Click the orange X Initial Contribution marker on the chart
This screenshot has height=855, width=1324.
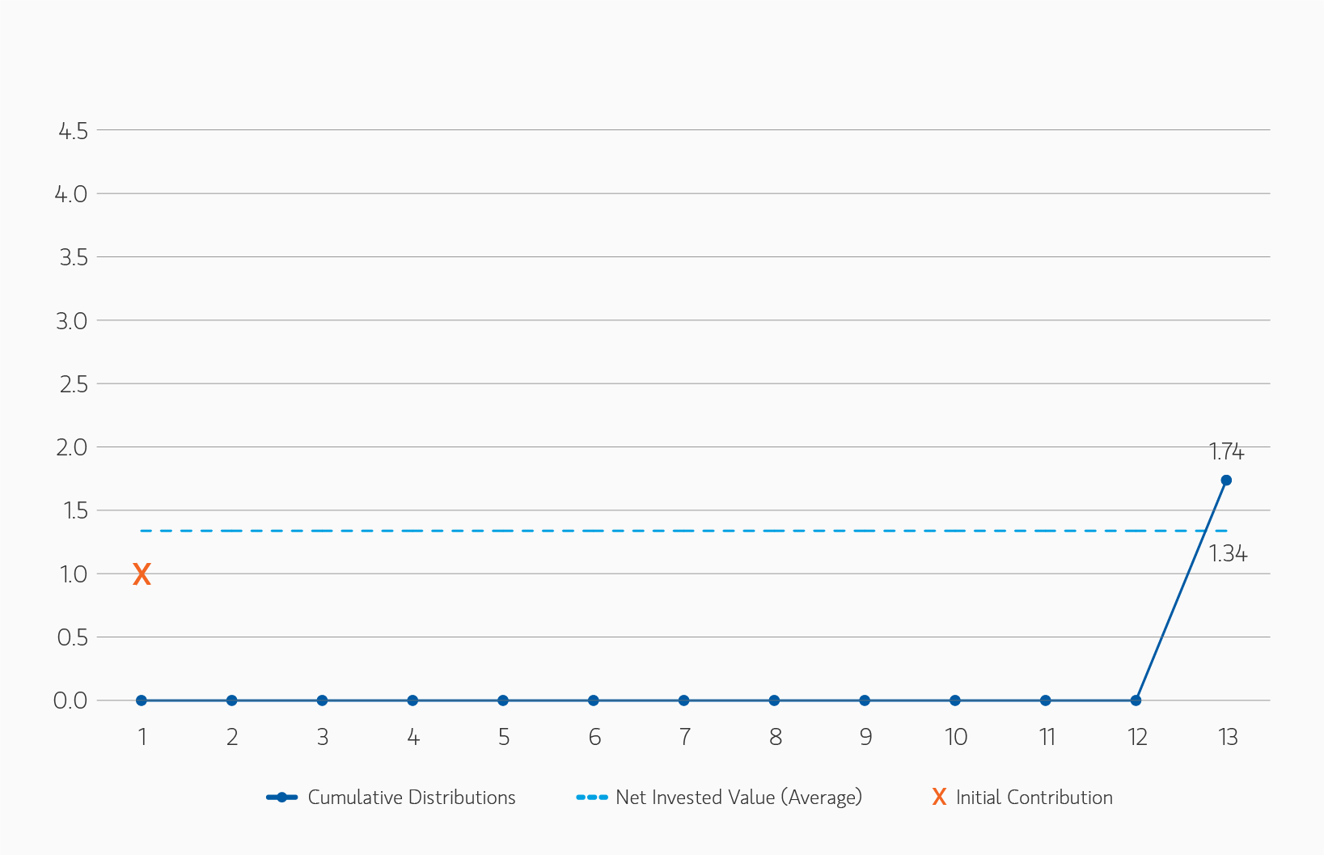(x=142, y=574)
